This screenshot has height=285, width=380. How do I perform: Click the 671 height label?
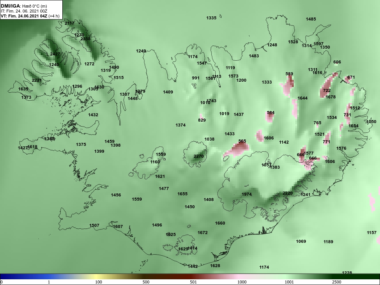351,77
